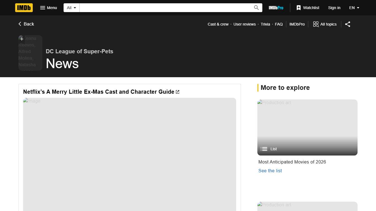Click the Most Anticipated Movies production art thumbnail
The height and width of the screenshot is (211, 376).
pos(307,124)
